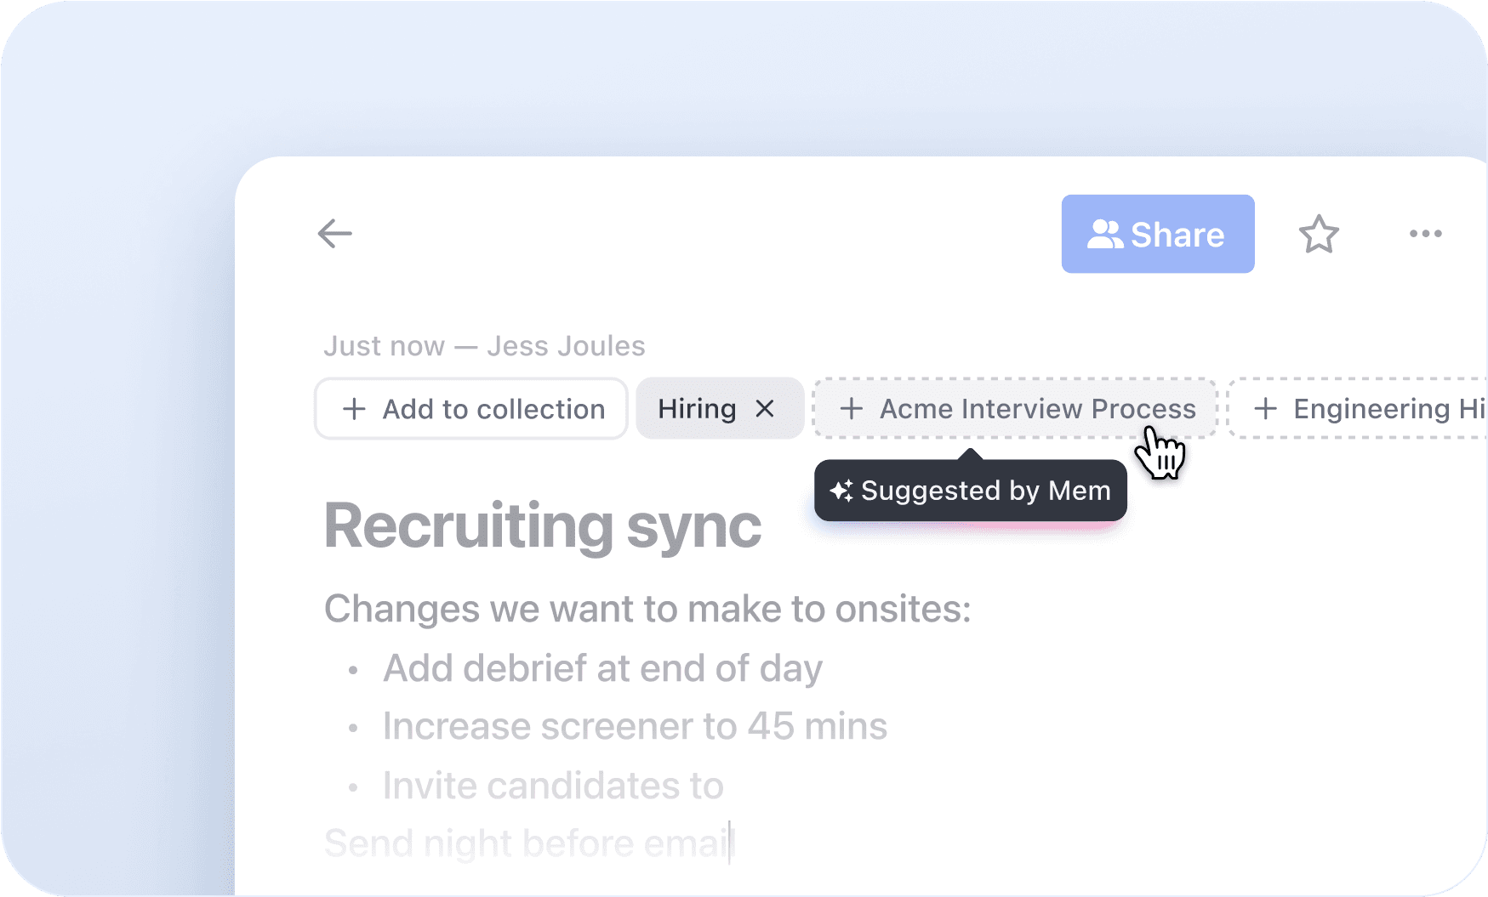Click plus icon on Engineering suggestion
The image size is (1488, 897).
click(x=1265, y=409)
